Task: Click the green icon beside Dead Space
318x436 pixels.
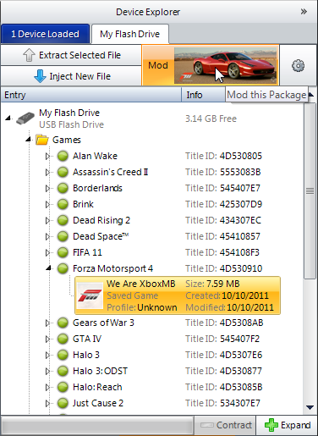Action: [63, 236]
